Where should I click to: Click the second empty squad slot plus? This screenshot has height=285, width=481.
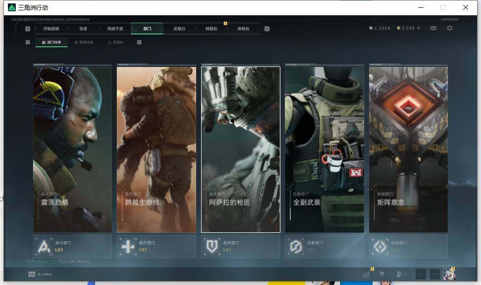point(435,274)
